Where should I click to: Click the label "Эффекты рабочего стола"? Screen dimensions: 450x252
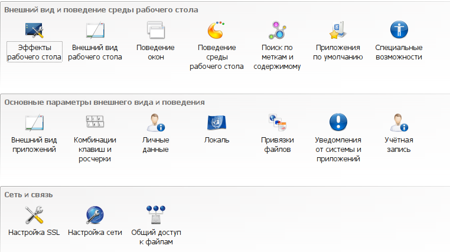tap(34, 52)
